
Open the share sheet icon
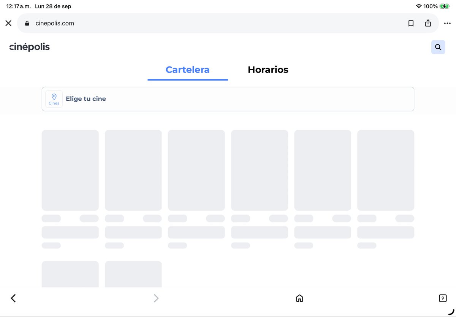428,23
